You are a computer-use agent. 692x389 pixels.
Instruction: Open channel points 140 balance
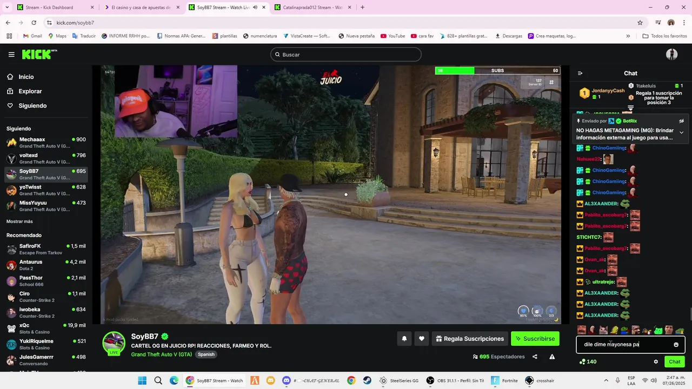[588, 362]
